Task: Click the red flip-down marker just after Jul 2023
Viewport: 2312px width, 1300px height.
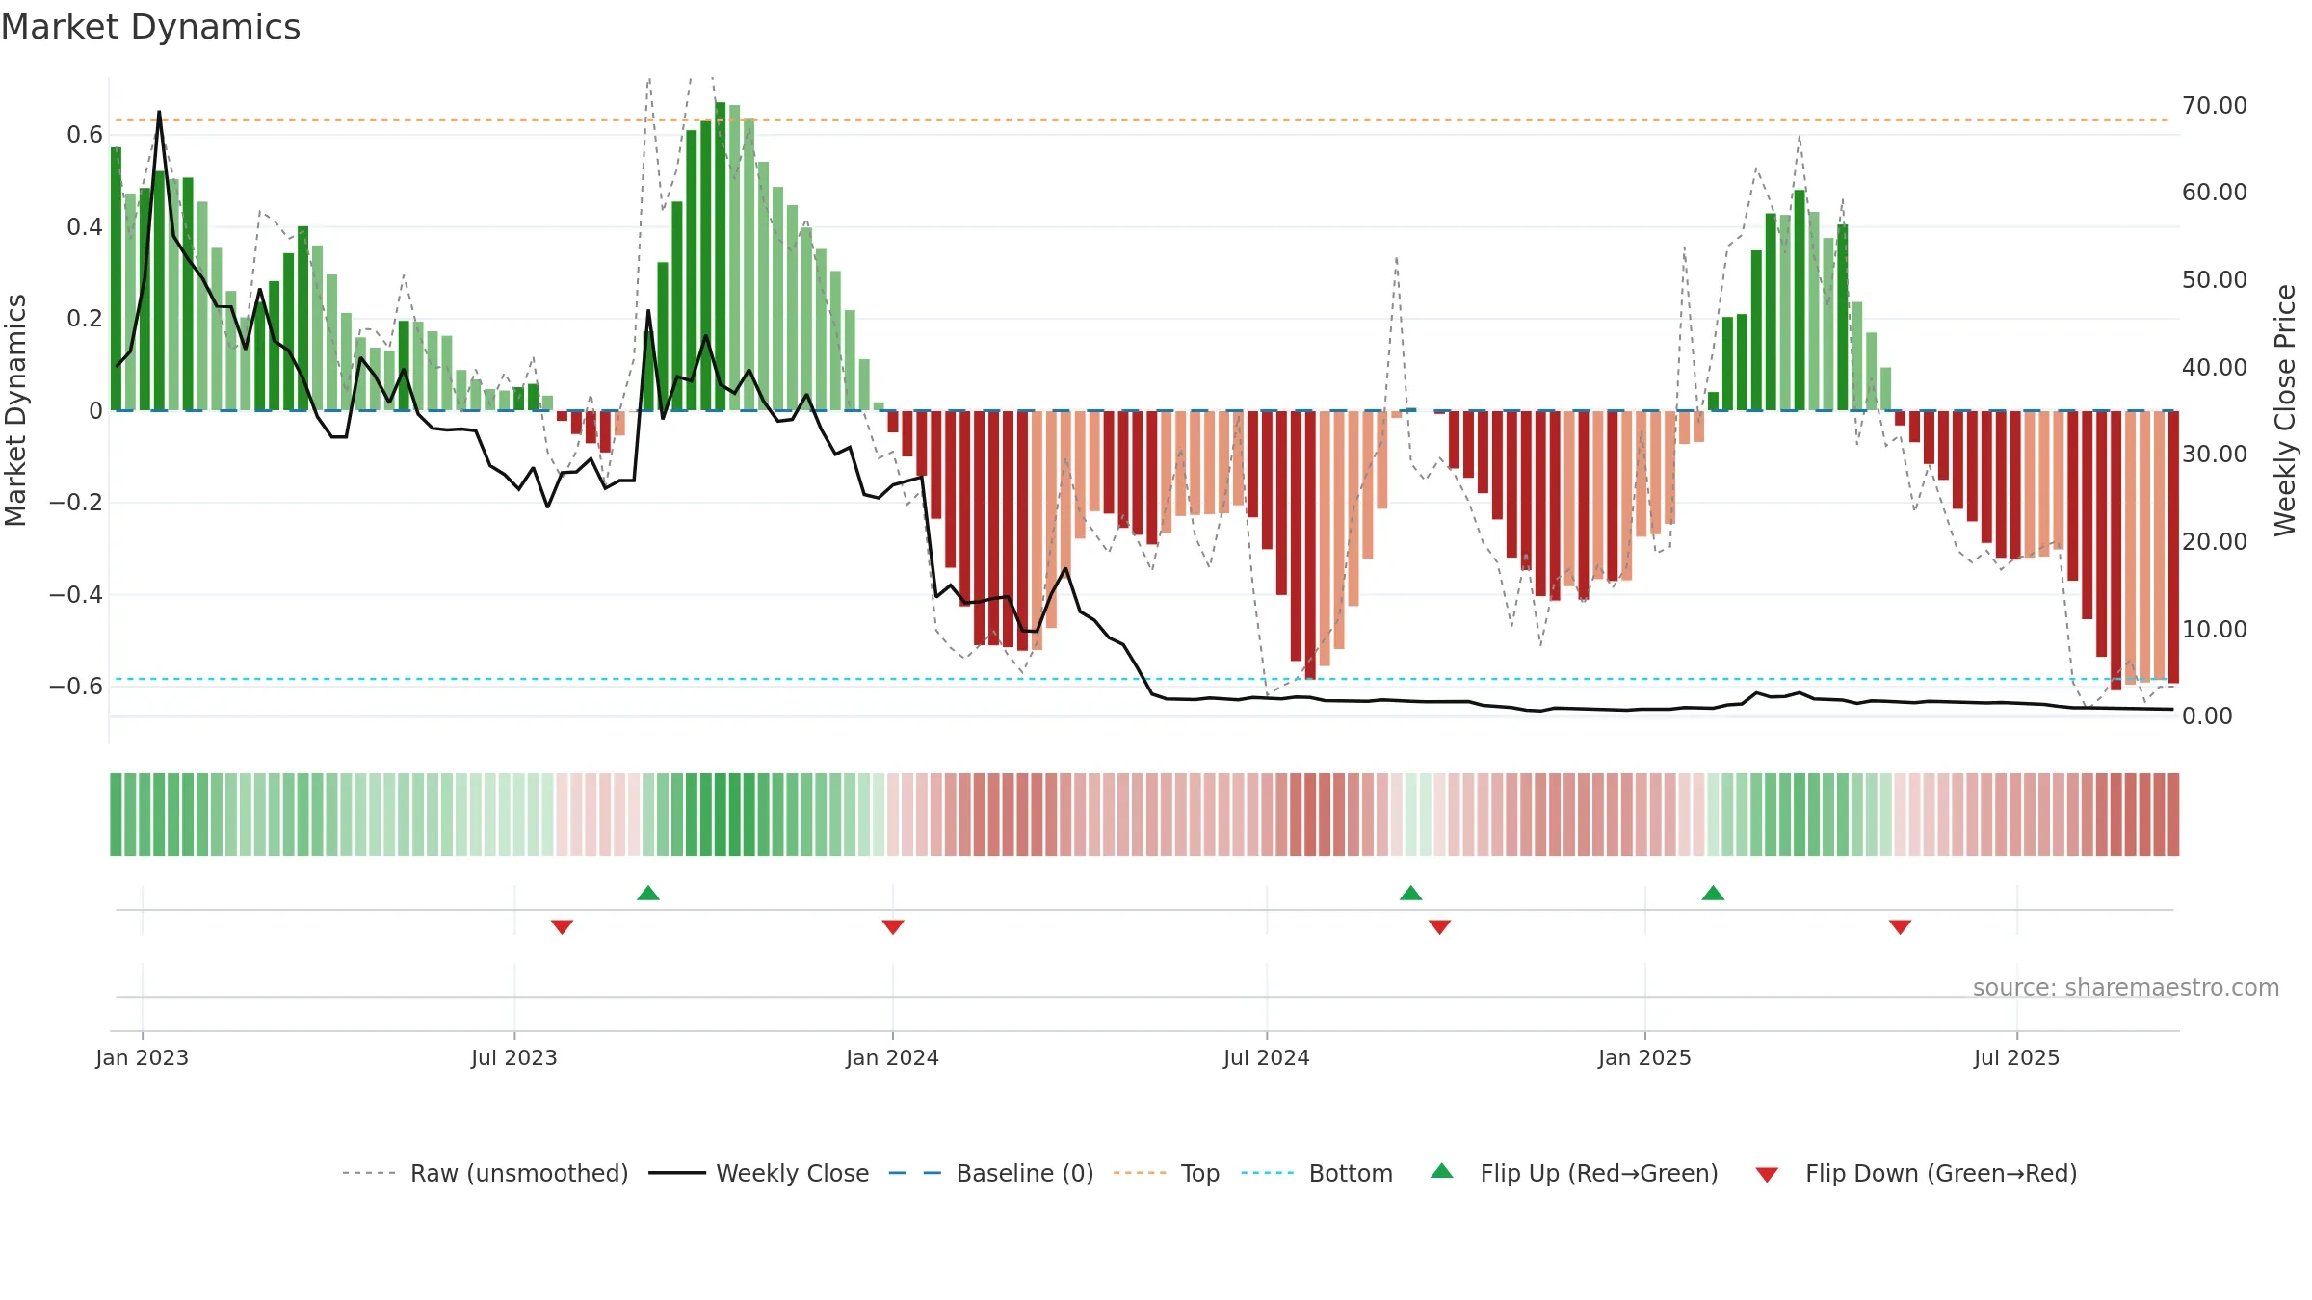Action: coord(563,926)
